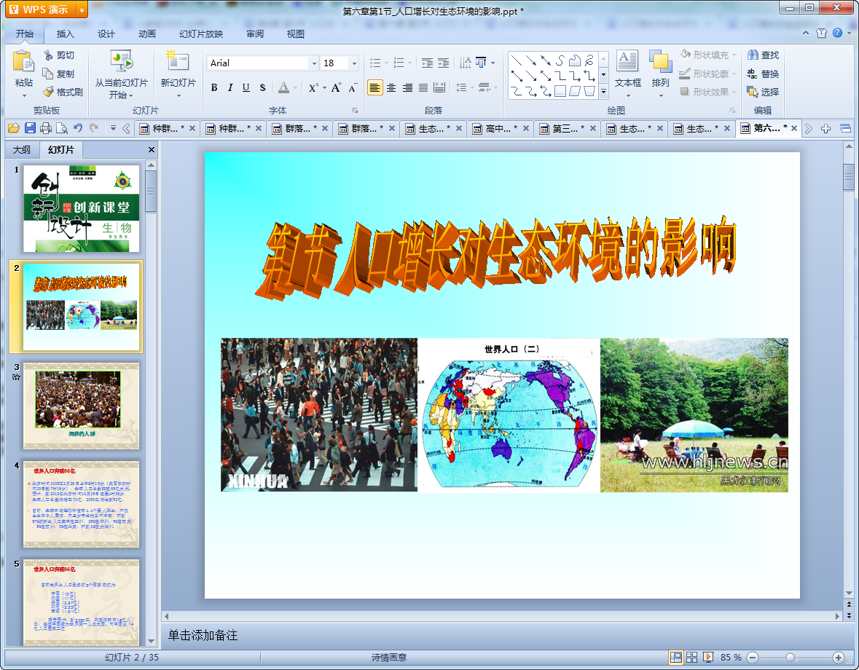Click the Cut (剪切) scissors button
The height and width of the screenshot is (670, 859).
click(59, 55)
